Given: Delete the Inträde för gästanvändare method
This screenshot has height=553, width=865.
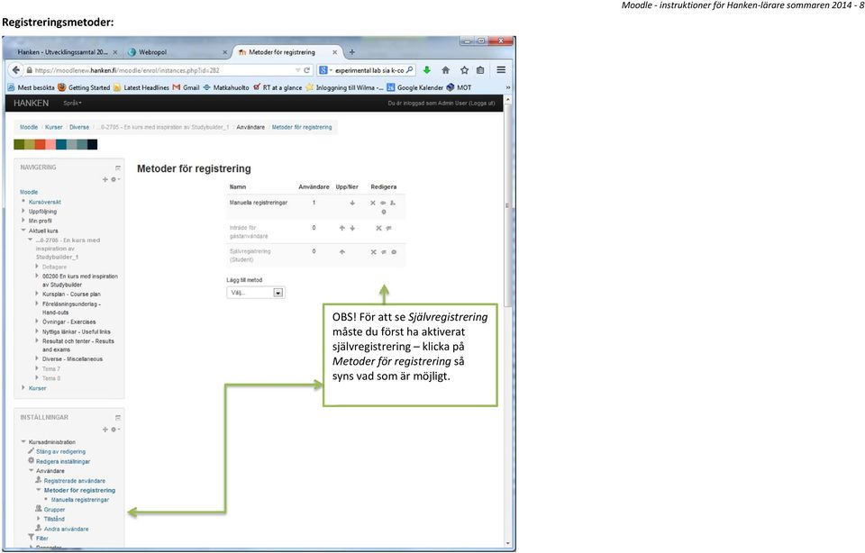Looking at the screenshot, I should 378,228.
